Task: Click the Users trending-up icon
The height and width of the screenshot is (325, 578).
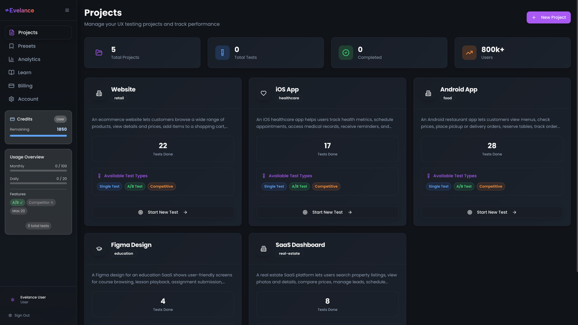Action: [x=469, y=53]
